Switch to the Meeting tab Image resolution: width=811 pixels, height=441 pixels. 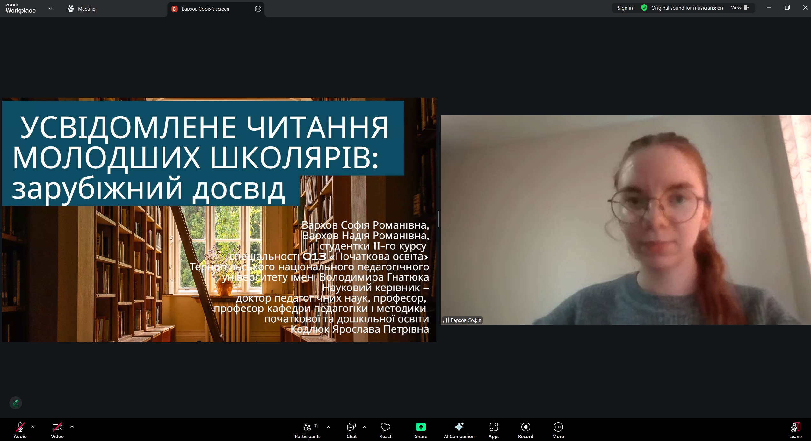82,9
